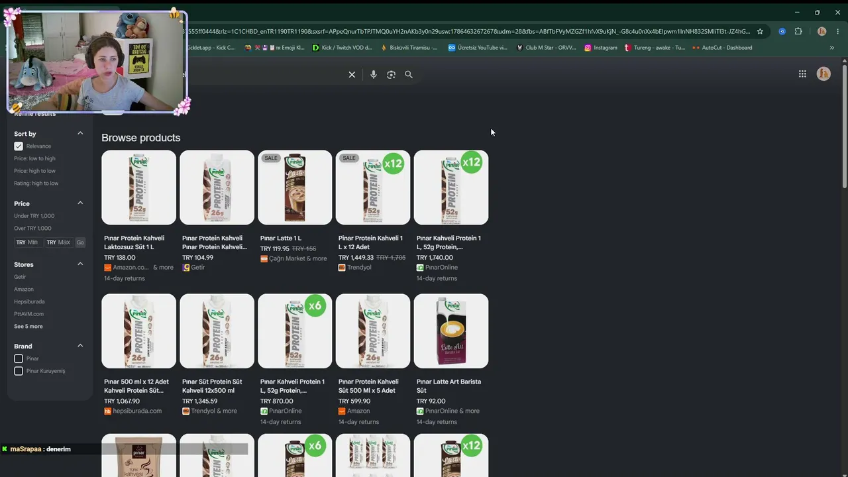Open the Bisküvili Tiramisu bookmark
This screenshot has width=848, height=477.
click(409, 48)
